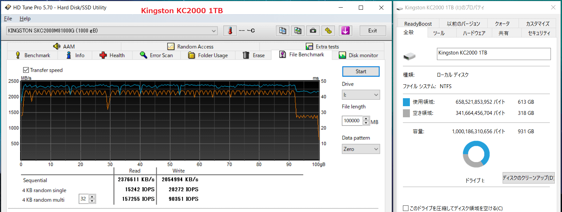The height and width of the screenshot is (212, 562).
Task: Click the copy screenshot to clipboard icon
Action: tap(298, 31)
